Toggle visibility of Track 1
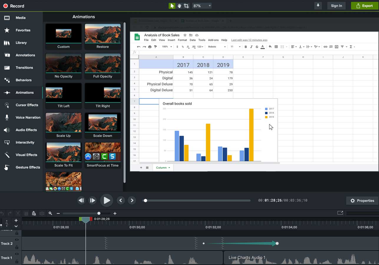 (x=17, y=254)
